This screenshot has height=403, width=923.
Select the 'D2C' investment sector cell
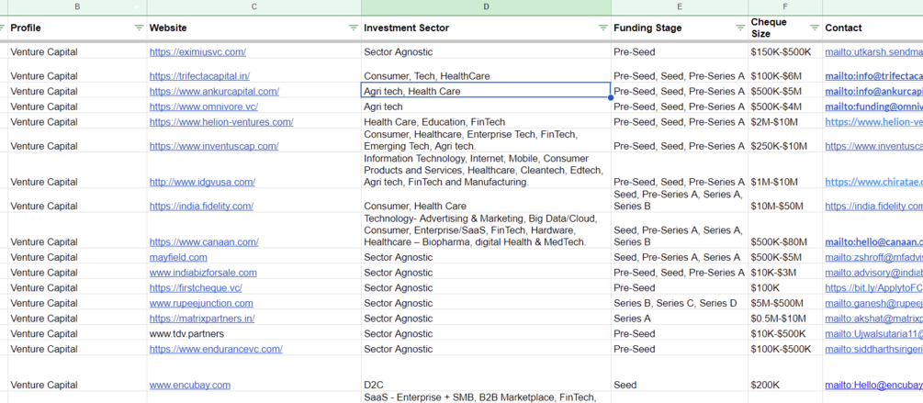click(x=485, y=386)
